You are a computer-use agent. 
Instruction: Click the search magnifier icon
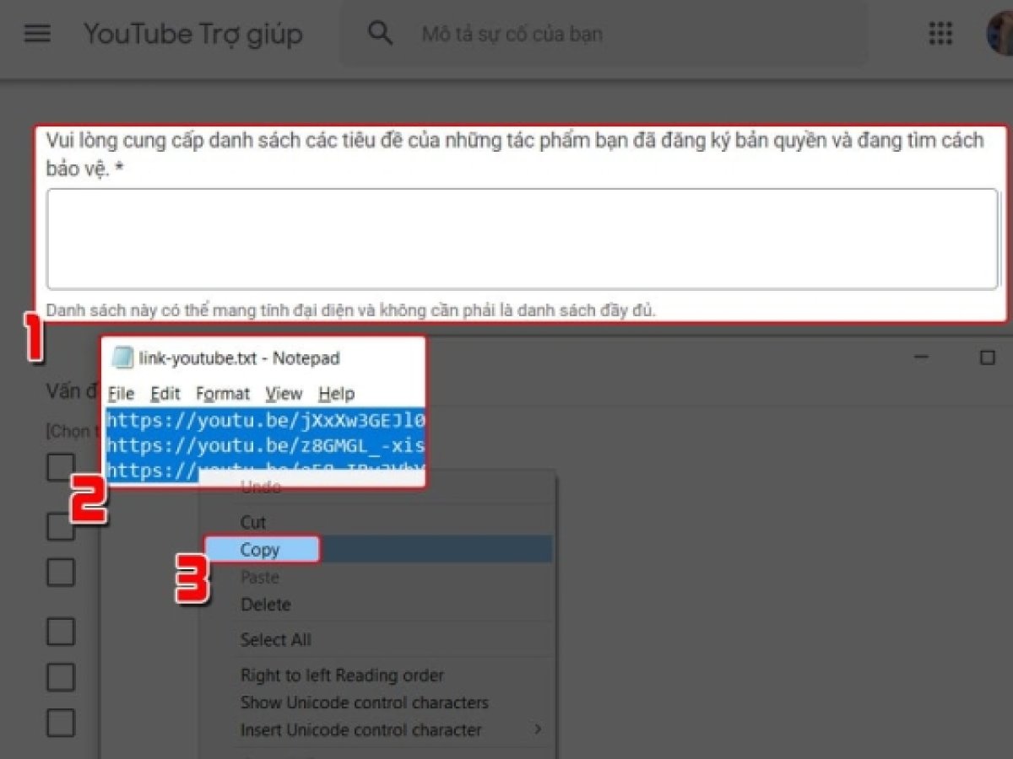click(x=381, y=34)
